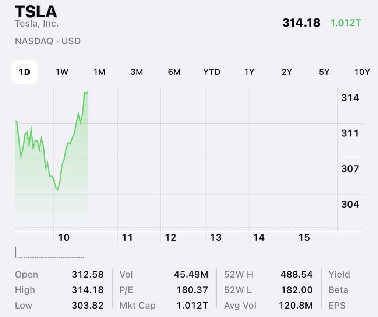This screenshot has height=317, width=378.
Task: Select the 2Y range tab
Action: coord(287,72)
